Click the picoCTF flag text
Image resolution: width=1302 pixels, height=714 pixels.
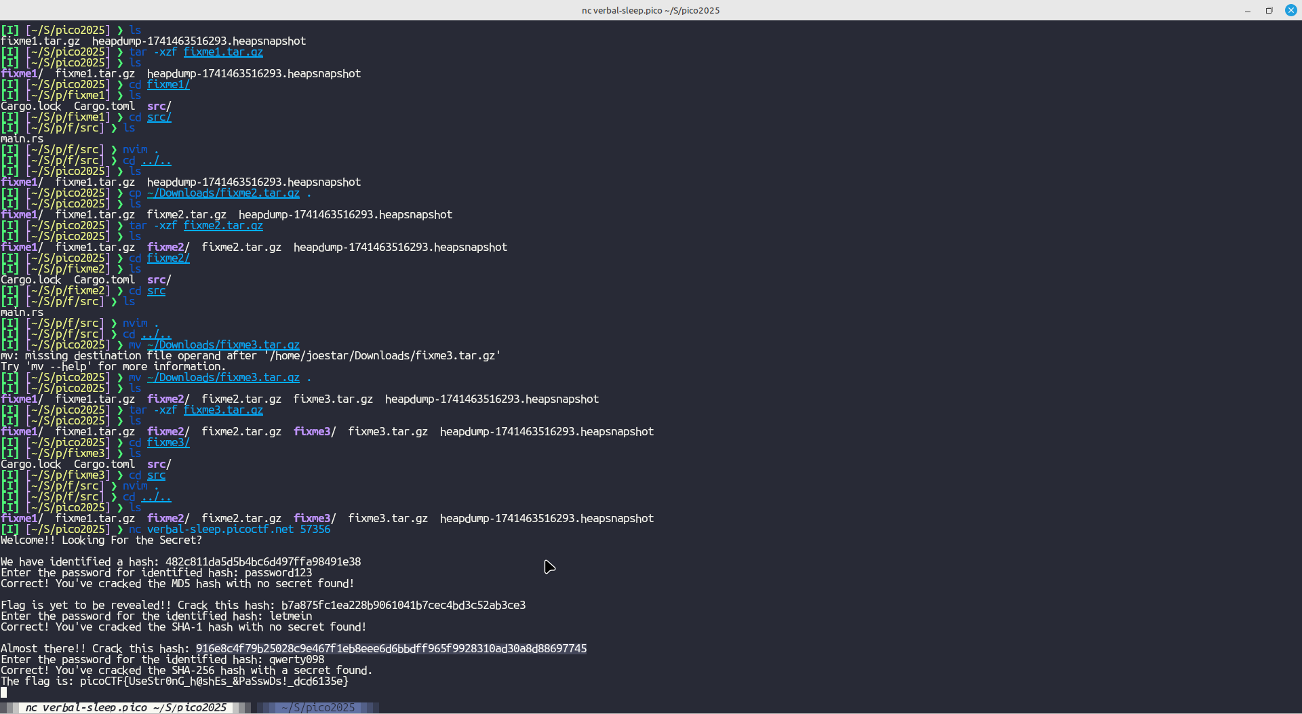[x=214, y=681]
